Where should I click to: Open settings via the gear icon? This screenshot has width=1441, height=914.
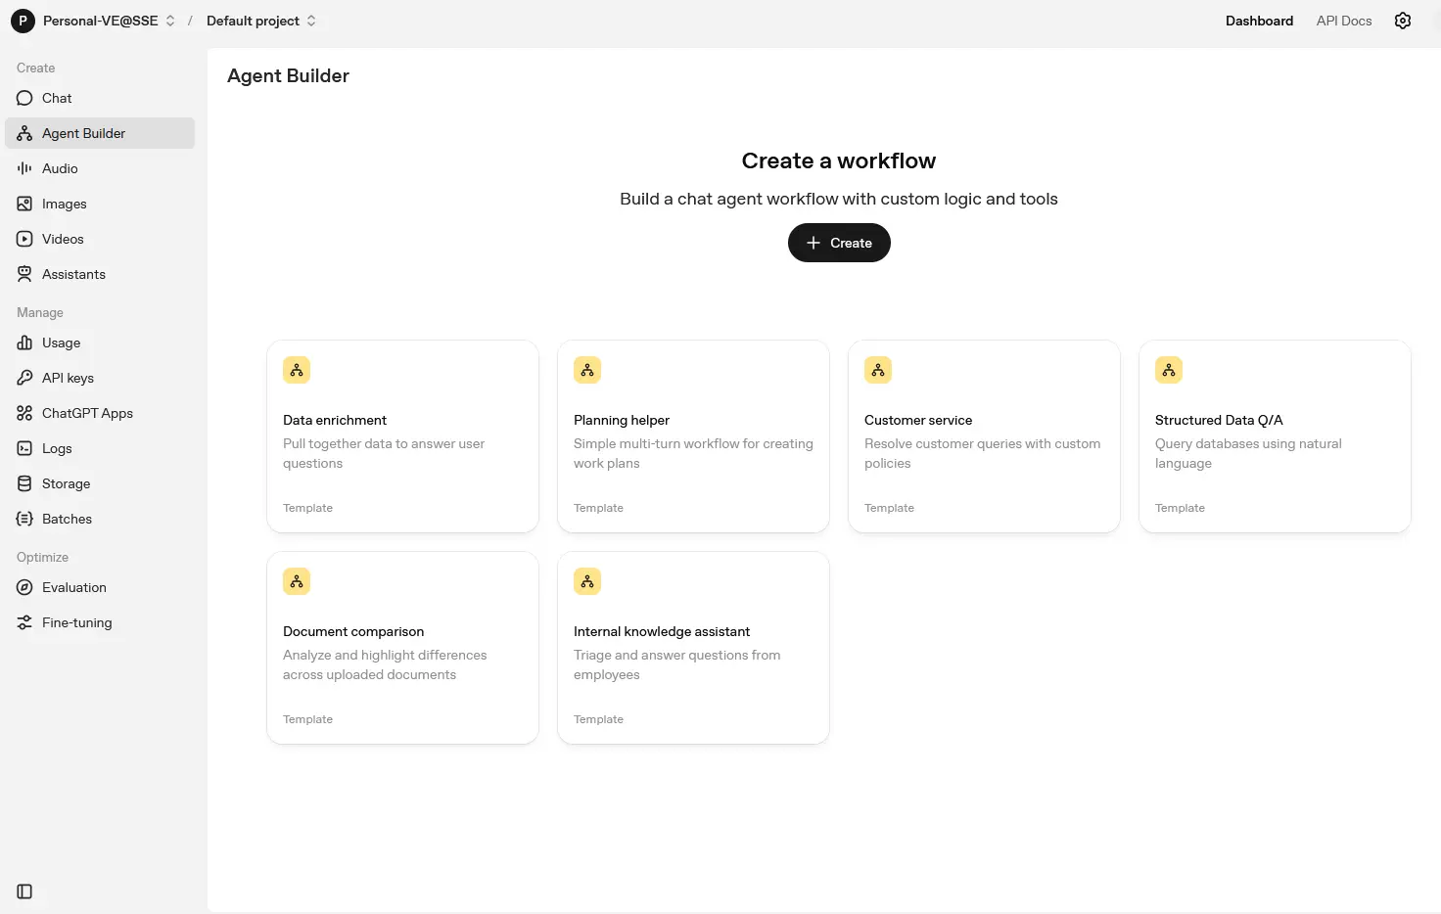point(1402,21)
